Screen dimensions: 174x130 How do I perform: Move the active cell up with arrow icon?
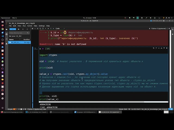pyautogui.click(x=156, y=48)
